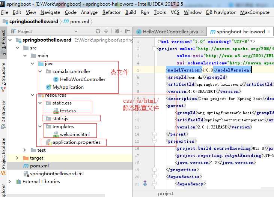Image resolution: width=274 pixels, height=197 pixels.
Task: Click the Maven icon in breadcrumb pom.xml
Action: coord(66,21)
